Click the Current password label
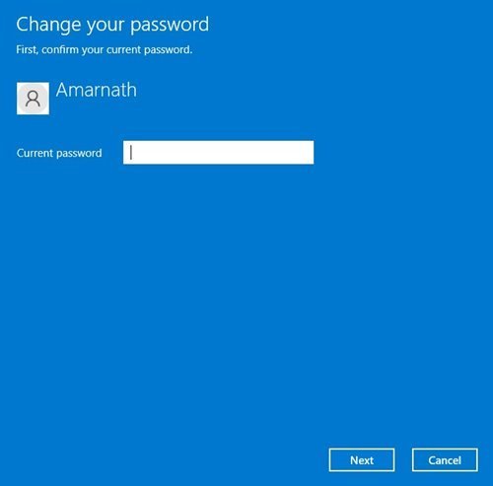The width and height of the screenshot is (493, 486). (x=59, y=153)
